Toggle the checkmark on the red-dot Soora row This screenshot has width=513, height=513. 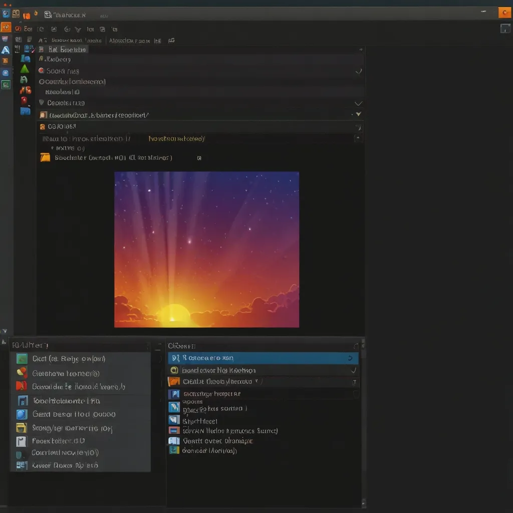pos(358,71)
